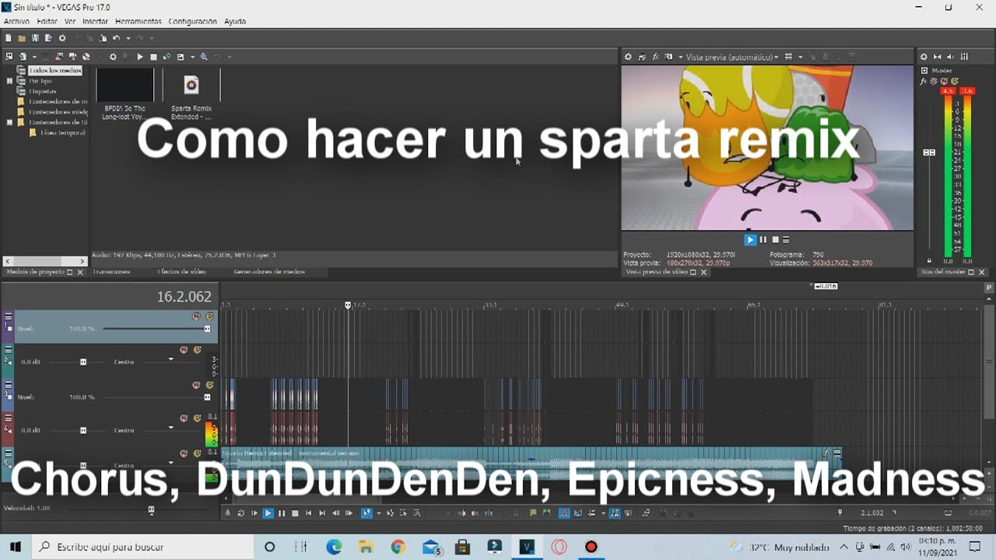Screen dimensions: 996x560
Task: Click the media search magnifier icon
Action: click(204, 57)
